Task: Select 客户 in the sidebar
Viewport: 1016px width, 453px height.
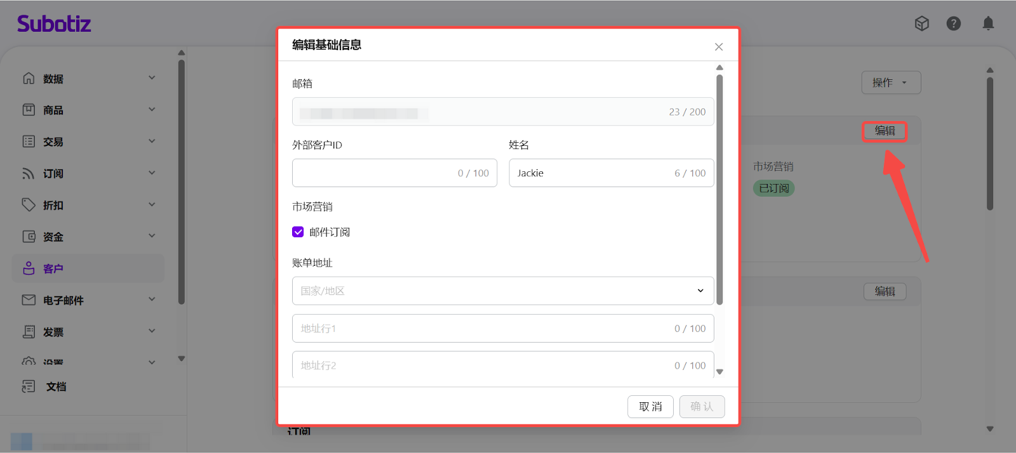Action: (x=53, y=268)
